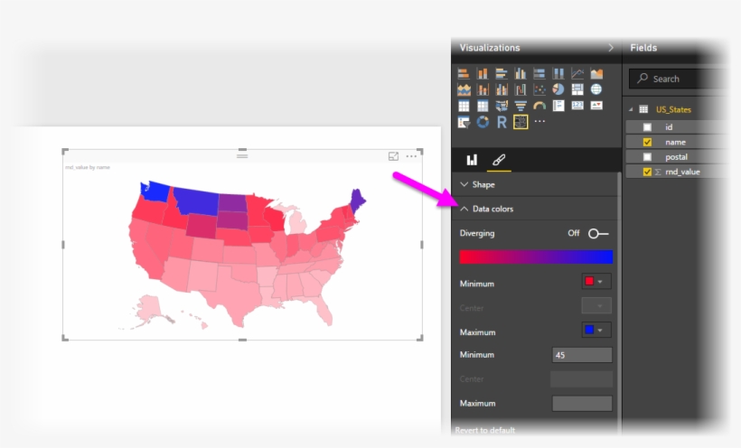Select the Clustered bar chart visualization

point(502,73)
